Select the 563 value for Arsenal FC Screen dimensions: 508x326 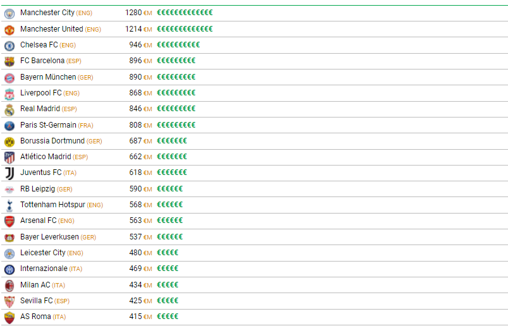[x=135, y=220]
